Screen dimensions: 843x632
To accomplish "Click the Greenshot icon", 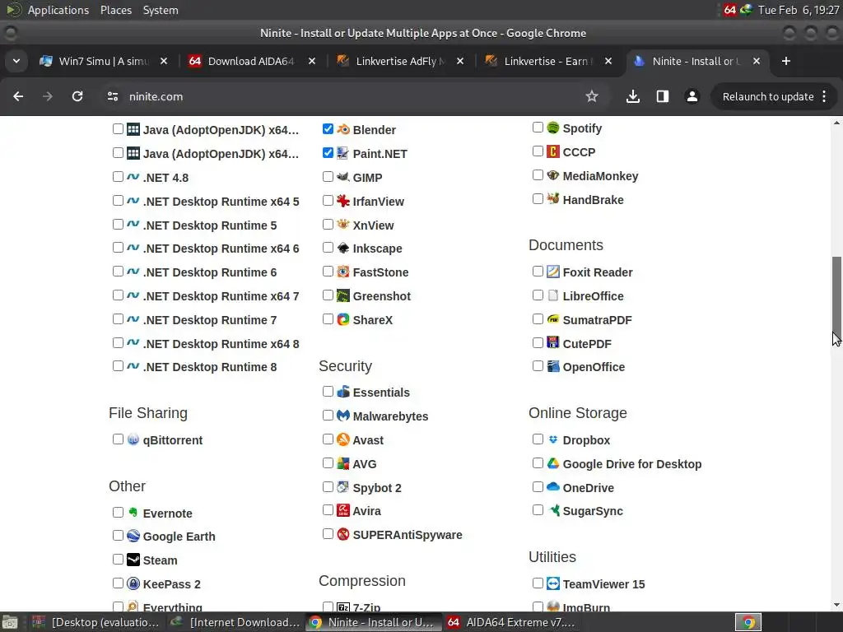I will coord(343,295).
